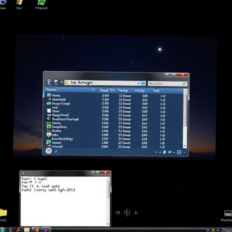Click the system tray up arrow
Image resolution: width=232 pixels, height=232 pixels.
(218, 230)
